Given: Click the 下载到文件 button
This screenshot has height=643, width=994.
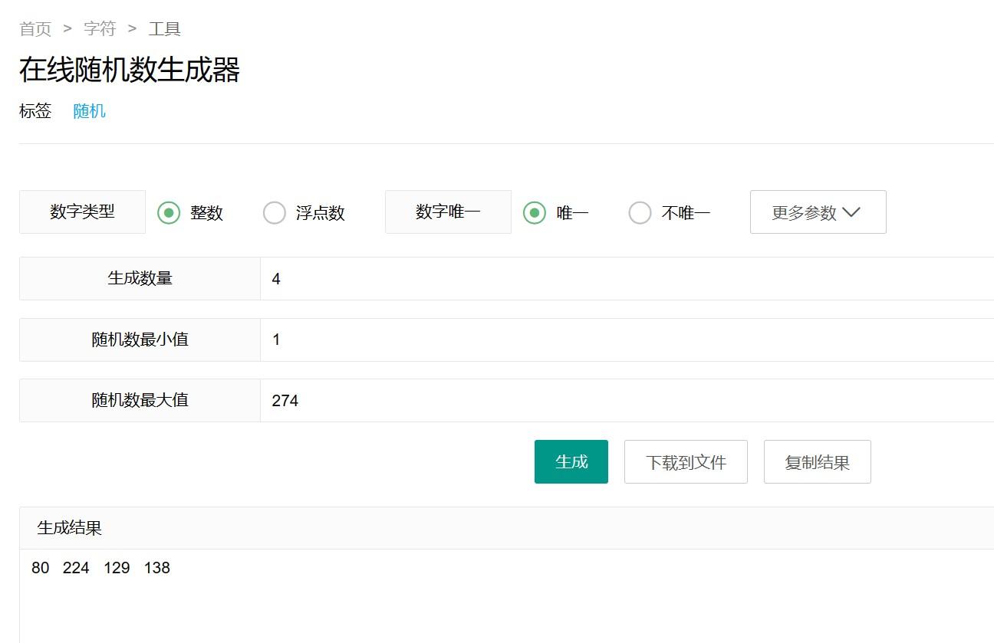Looking at the screenshot, I should pyautogui.click(x=686, y=462).
